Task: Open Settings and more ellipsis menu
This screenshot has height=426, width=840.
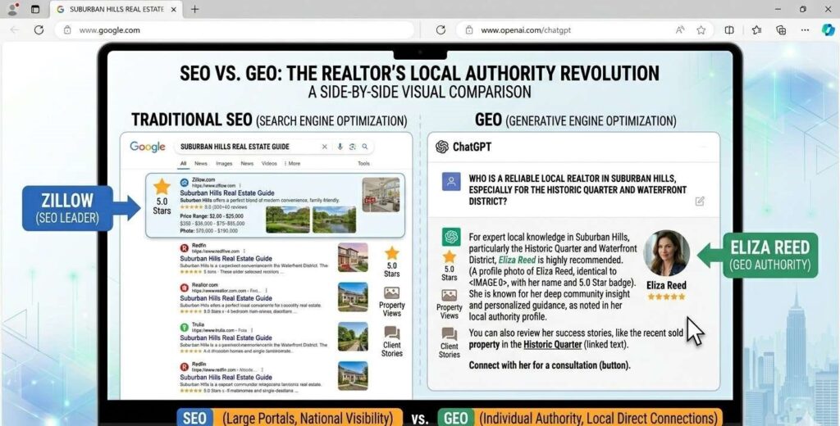Action: tap(805, 30)
